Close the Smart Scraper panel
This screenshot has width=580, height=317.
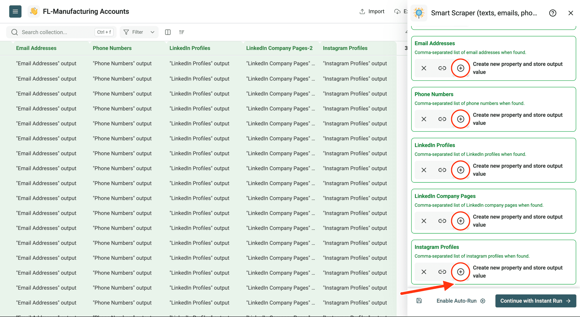pyautogui.click(x=571, y=13)
